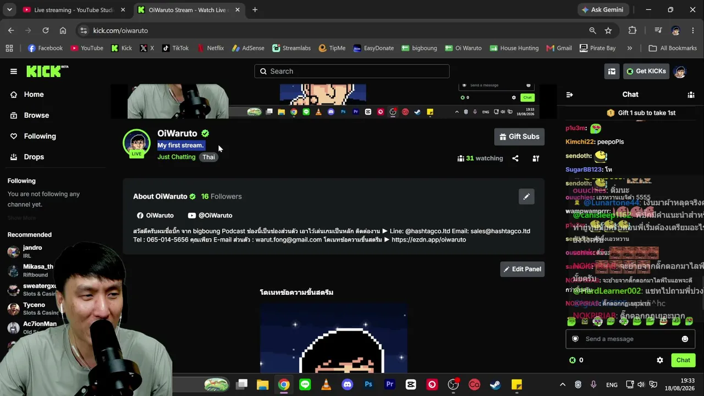Click the Gift Subs button

(519, 136)
